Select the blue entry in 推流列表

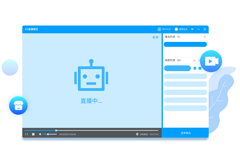click(x=185, y=44)
